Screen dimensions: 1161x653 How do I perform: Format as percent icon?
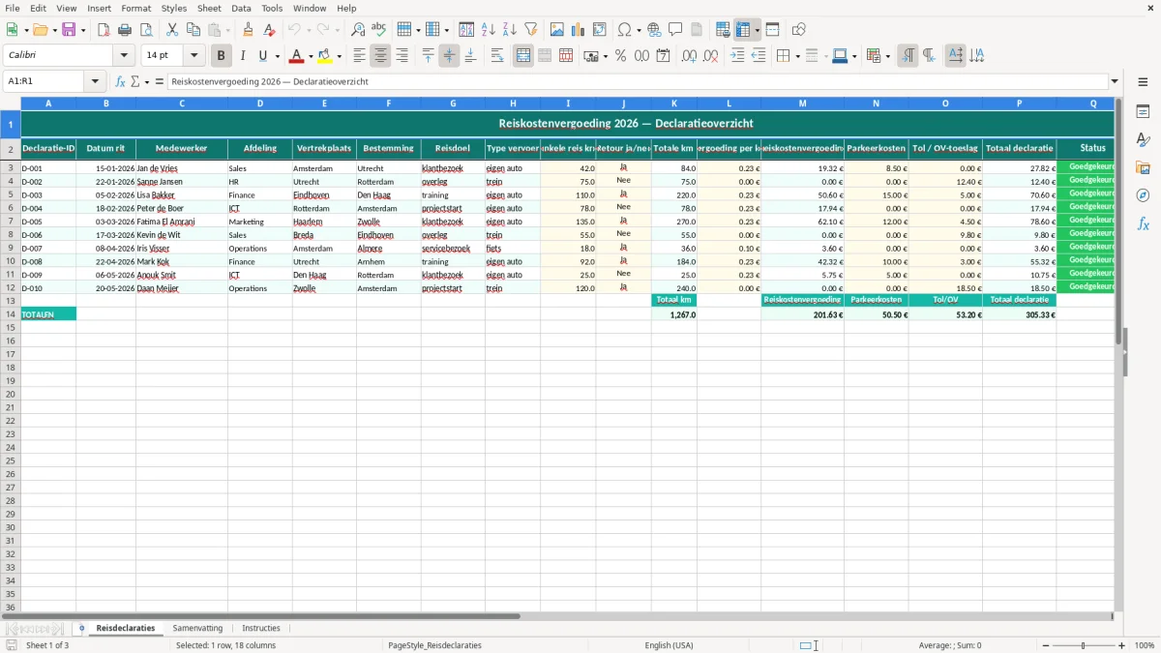click(x=621, y=56)
